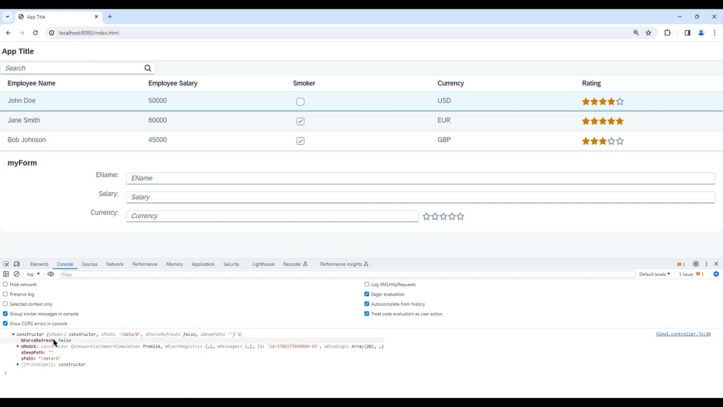Viewport: 723px width, 407px height.
Task: Open the browser tab search chevron
Action: [x=7, y=17]
